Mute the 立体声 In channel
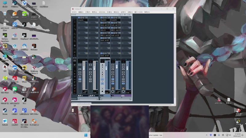This screenshot has width=246, height=138. (x=90, y=65)
